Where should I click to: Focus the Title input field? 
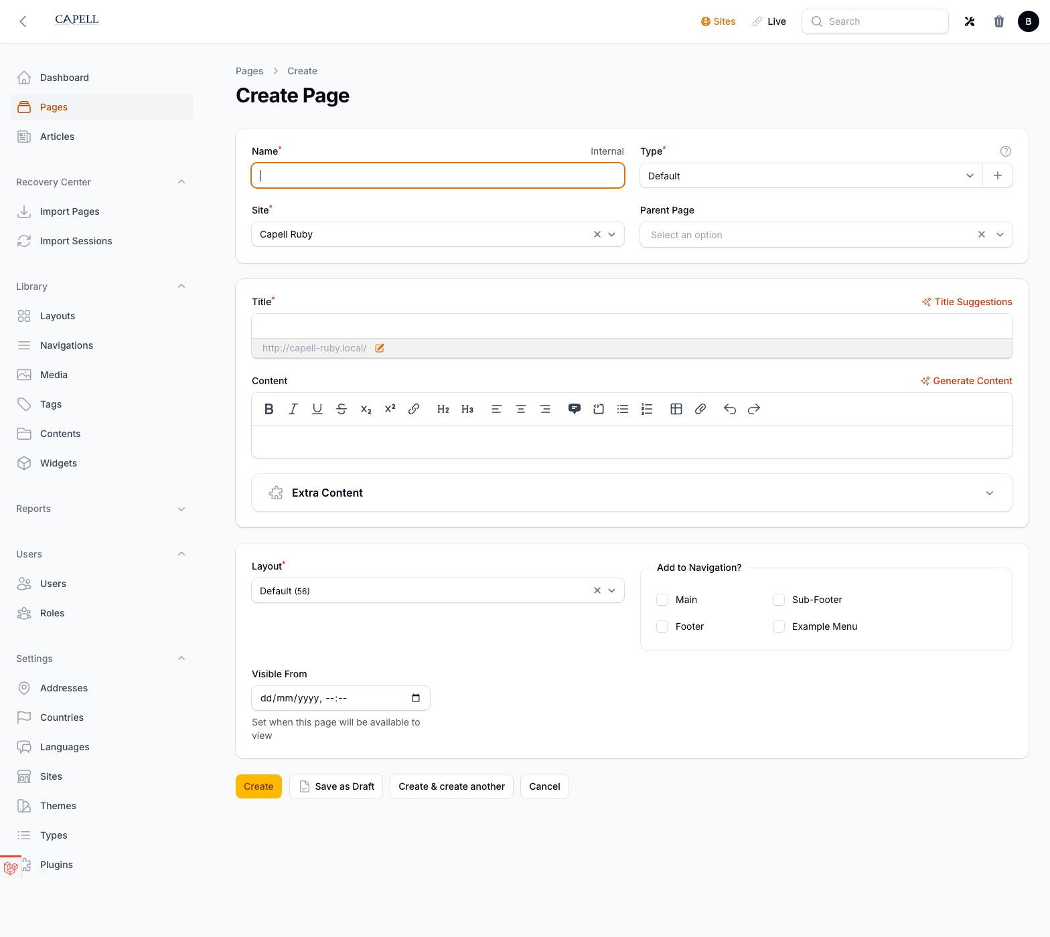(632, 326)
